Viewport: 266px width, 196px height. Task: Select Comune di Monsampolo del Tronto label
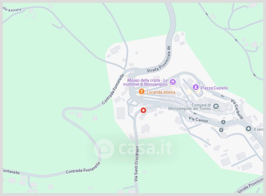pyautogui.click(x=190, y=107)
